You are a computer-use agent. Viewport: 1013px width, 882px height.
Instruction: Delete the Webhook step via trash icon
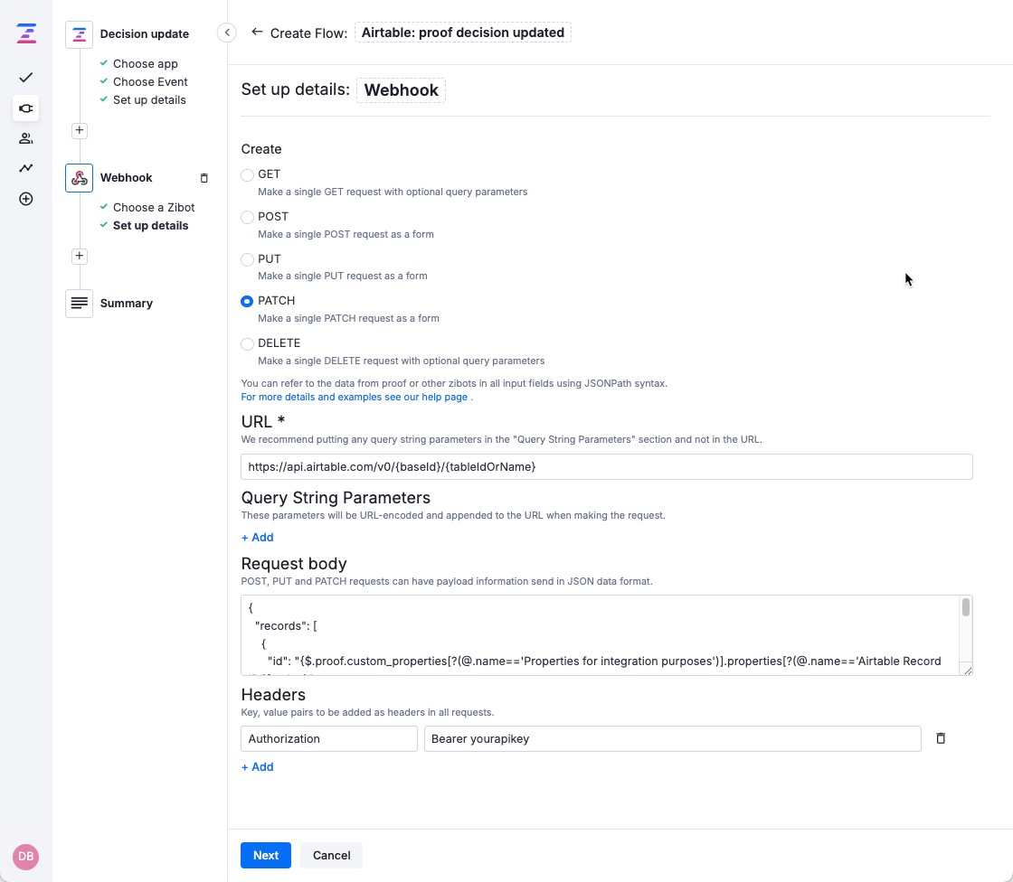(204, 178)
